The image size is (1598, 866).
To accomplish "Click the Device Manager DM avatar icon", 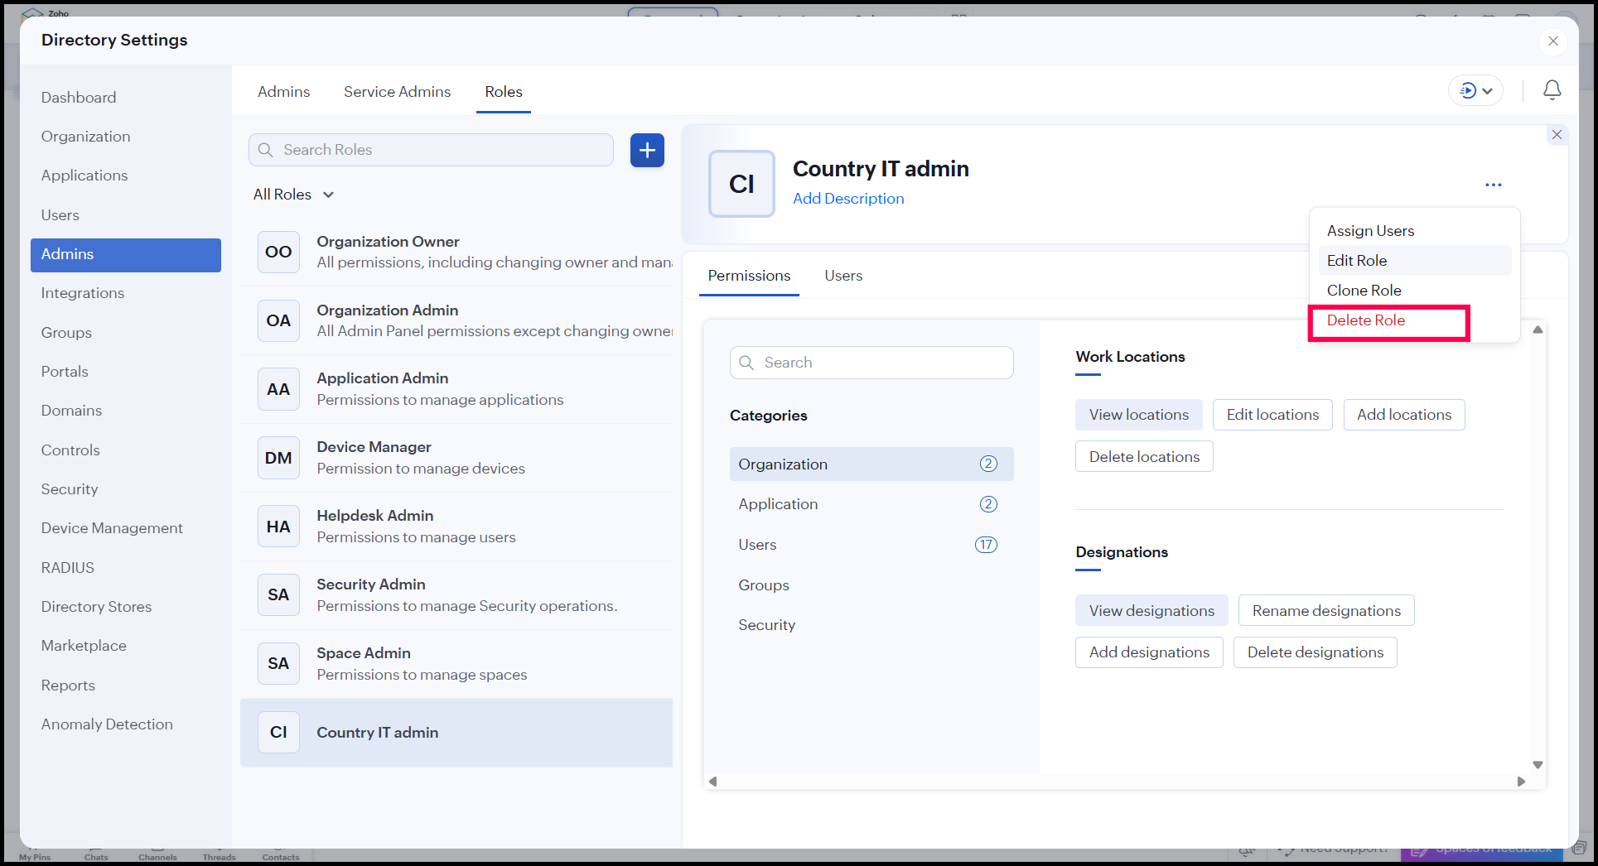I will [278, 458].
